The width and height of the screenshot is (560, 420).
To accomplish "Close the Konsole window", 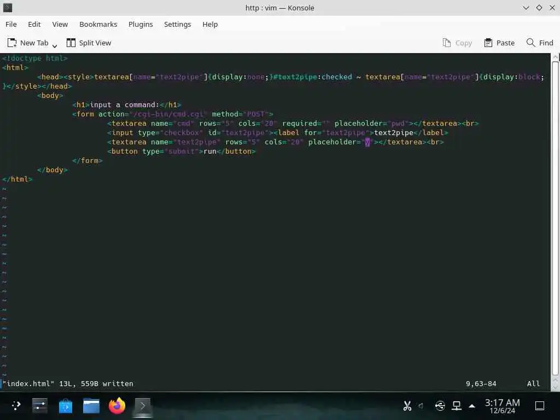I will point(552,8).
